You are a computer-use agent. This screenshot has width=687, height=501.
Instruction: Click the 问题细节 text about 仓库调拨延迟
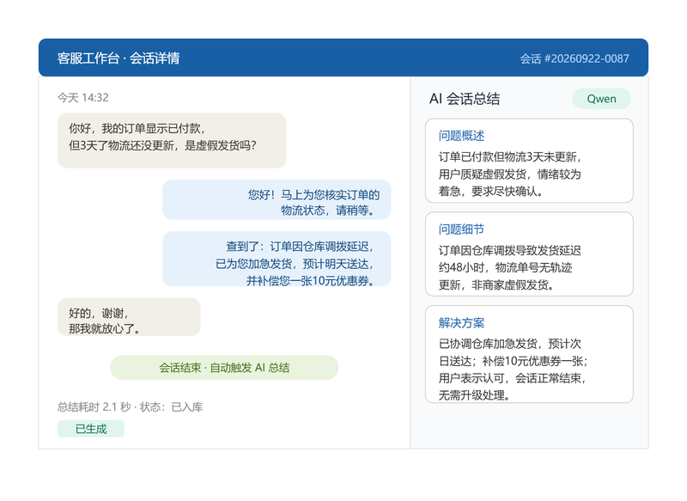pos(510,267)
